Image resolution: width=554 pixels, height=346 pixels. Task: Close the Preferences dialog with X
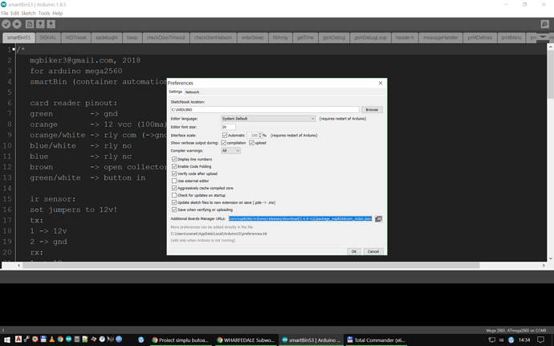pos(381,83)
